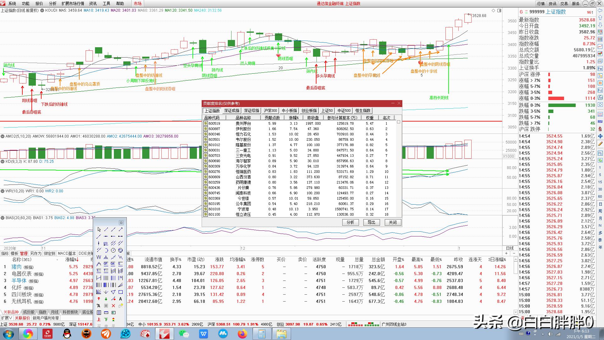Pick the percentage lines tool
This screenshot has height=340, width=604.
[x=99, y=271]
